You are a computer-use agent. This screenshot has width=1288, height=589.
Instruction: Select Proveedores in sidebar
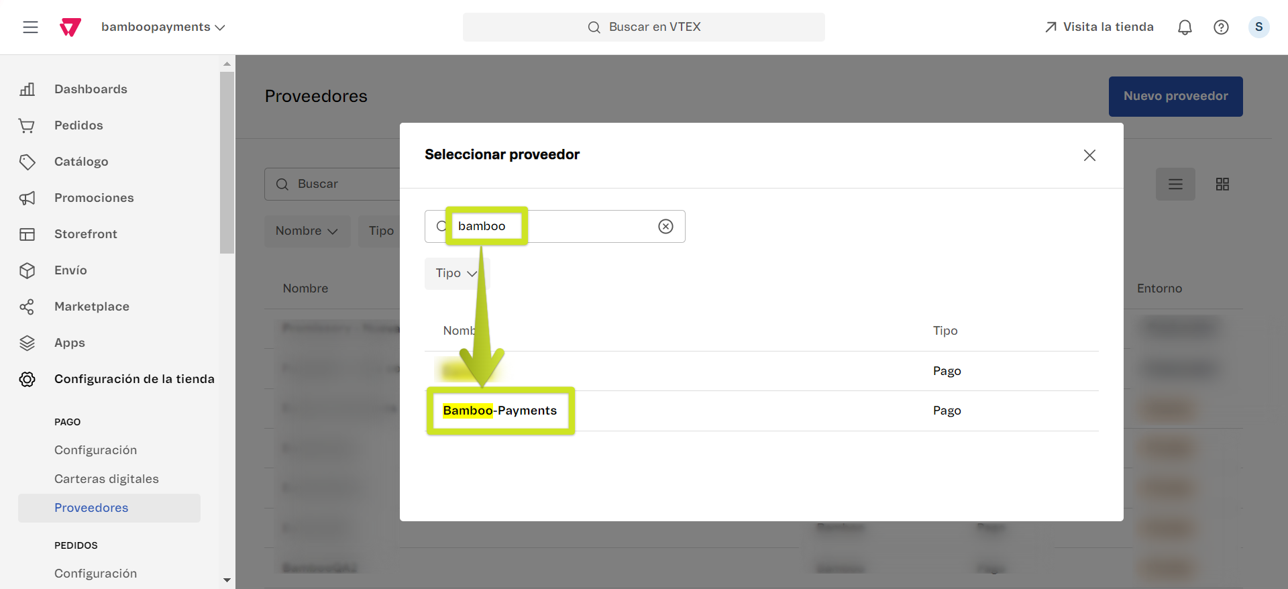109,508
